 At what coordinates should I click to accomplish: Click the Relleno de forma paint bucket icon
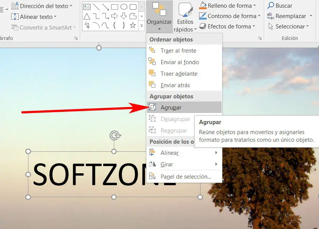[202, 5]
